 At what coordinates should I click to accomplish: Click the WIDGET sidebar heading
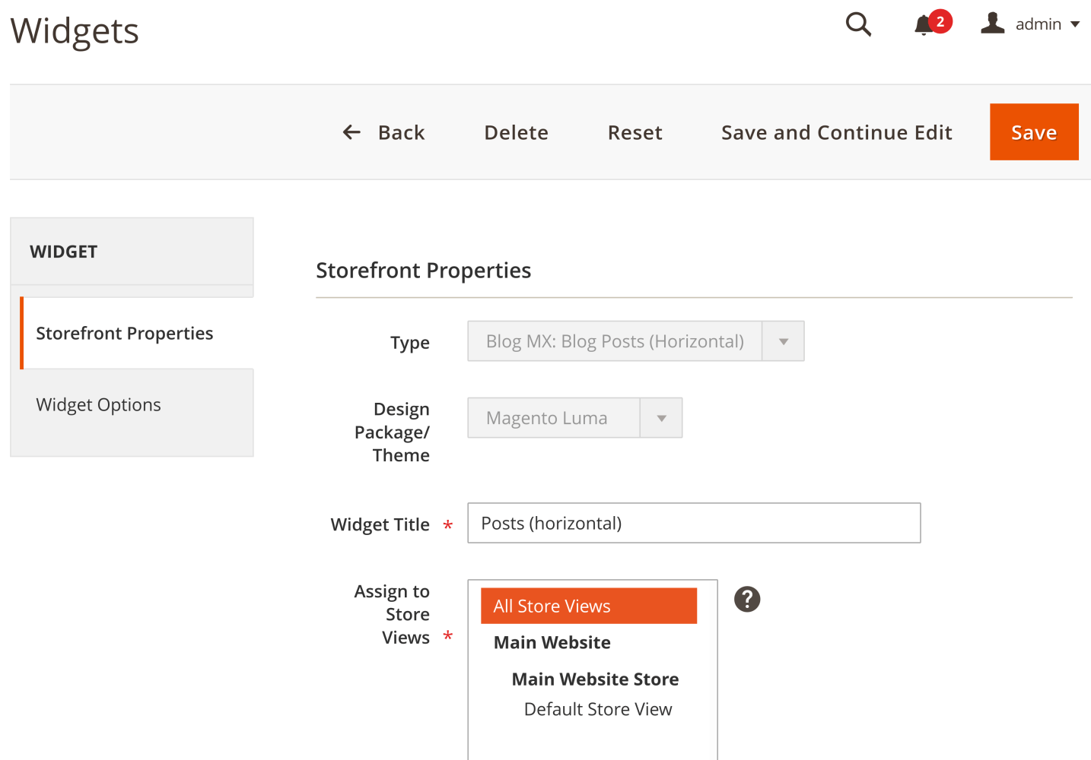pyautogui.click(x=64, y=252)
